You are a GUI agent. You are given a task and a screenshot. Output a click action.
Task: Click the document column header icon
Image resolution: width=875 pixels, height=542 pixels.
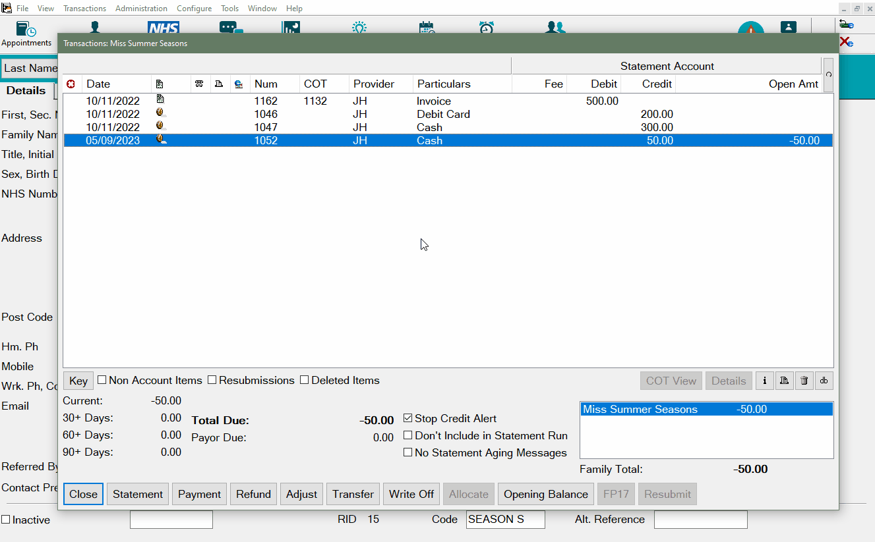coord(160,84)
